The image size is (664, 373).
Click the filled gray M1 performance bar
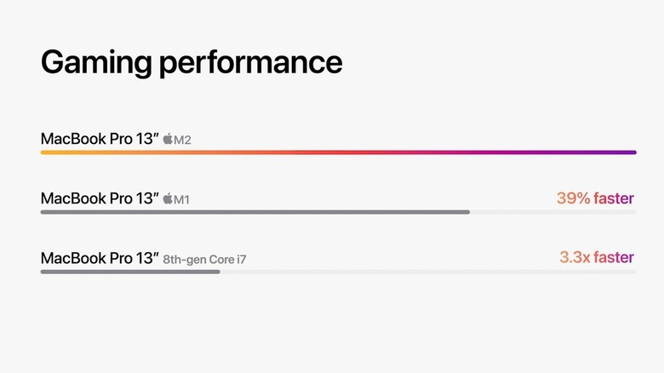point(255,212)
